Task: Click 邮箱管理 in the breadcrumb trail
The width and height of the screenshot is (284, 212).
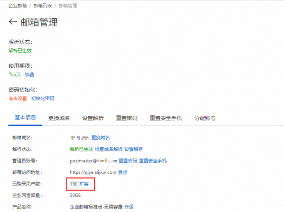Action: pos(68,6)
